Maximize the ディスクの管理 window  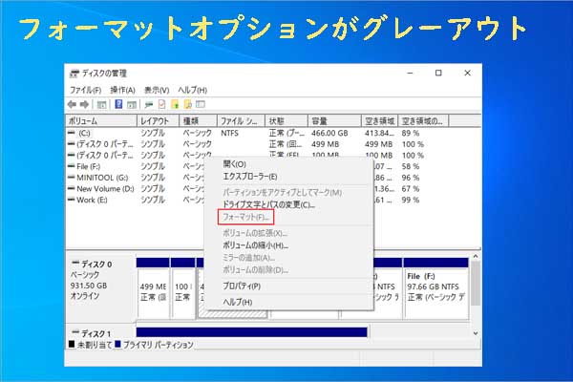click(438, 74)
